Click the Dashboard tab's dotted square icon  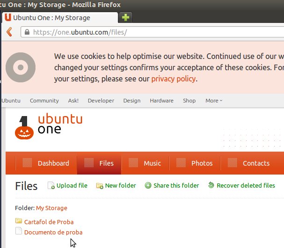click(x=27, y=162)
